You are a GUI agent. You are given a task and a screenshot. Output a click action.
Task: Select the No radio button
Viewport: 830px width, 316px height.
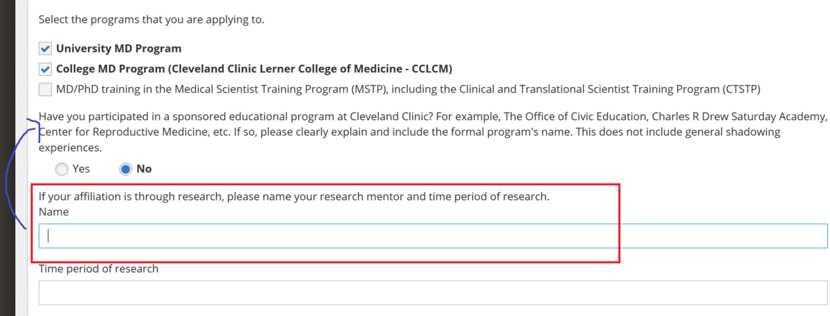pyautogui.click(x=126, y=169)
